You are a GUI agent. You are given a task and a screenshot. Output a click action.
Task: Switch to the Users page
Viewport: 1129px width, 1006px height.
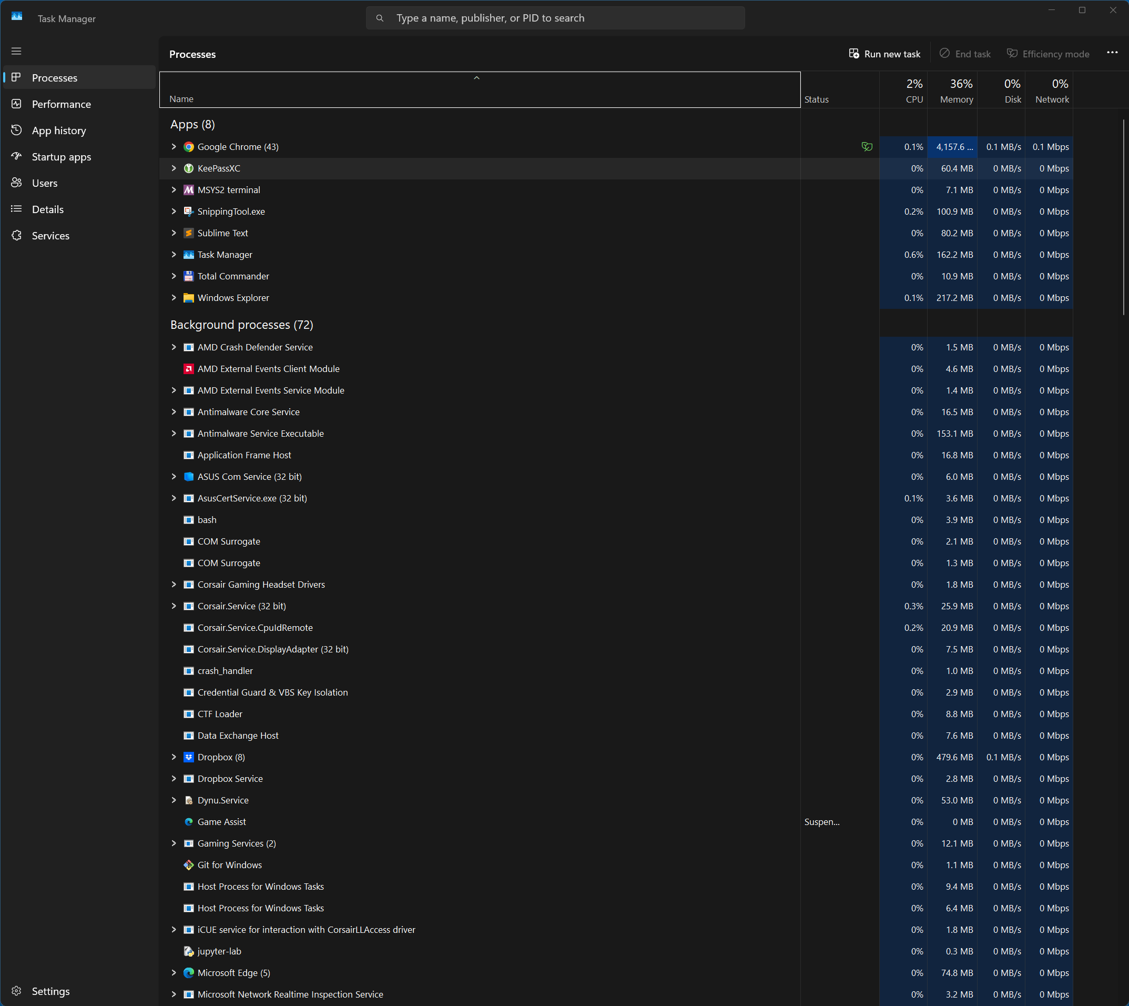[x=79, y=183]
